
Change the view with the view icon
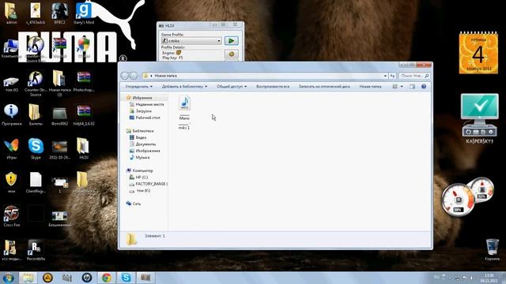[x=395, y=87]
